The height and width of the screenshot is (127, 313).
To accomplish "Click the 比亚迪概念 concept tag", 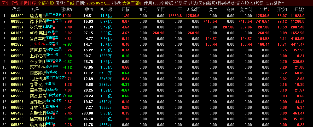I will tap(54, 15).
